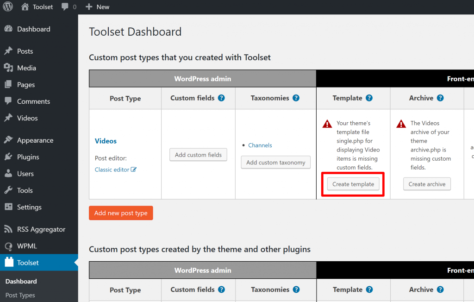Open help icon next to Custom fields in first table
474x302 pixels.
221,98
